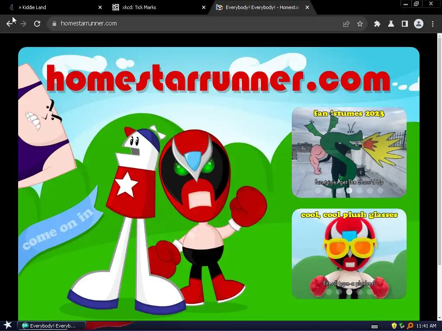Image resolution: width=442 pixels, height=331 pixels.
Task: Select middle active dot on plush glasses card
Action: point(349,292)
